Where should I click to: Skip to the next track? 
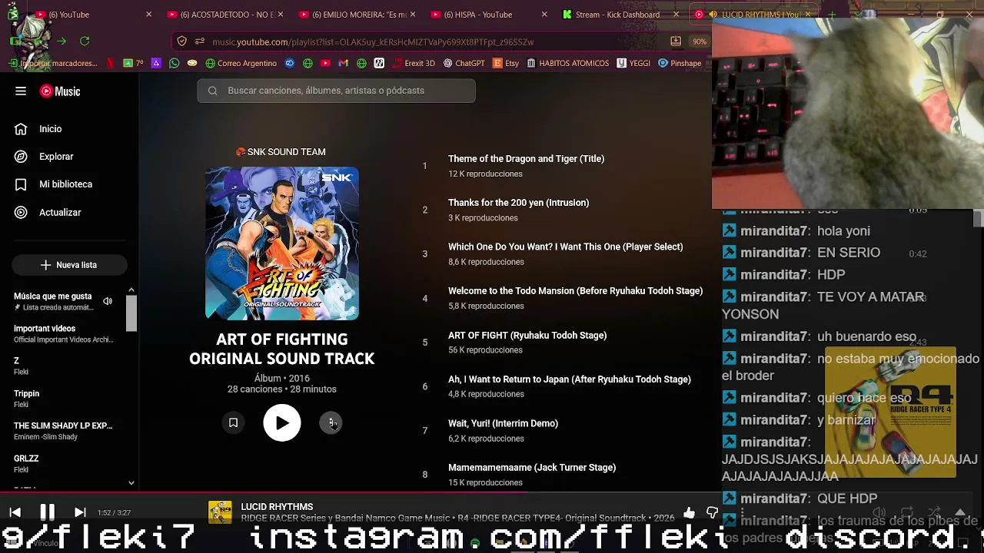[x=80, y=512]
